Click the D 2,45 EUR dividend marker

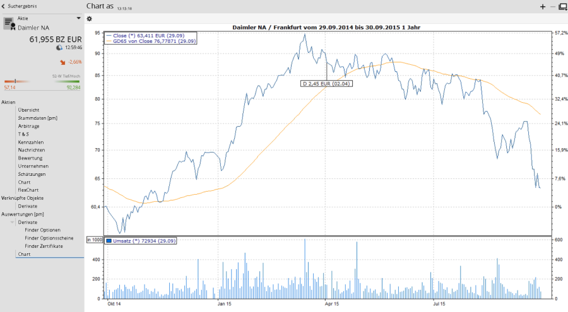click(x=326, y=83)
